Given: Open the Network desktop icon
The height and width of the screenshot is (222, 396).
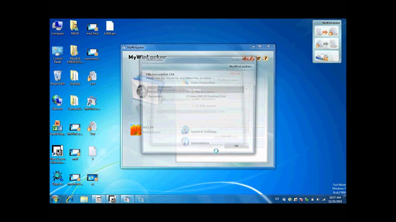Looking at the screenshot, I should [x=58, y=103].
